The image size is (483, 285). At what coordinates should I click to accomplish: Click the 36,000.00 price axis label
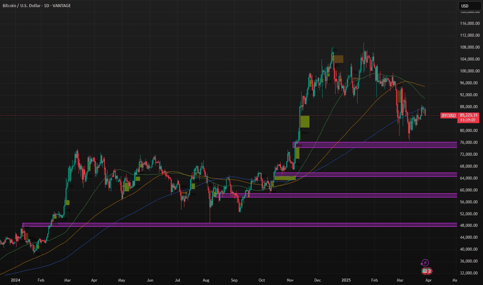tap(470, 261)
